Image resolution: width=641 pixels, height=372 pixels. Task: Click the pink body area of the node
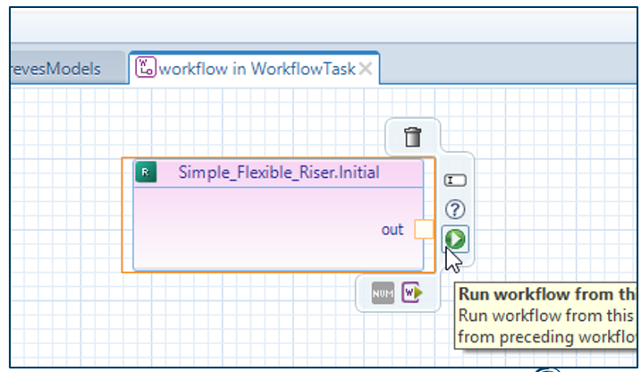click(x=259, y=228)
